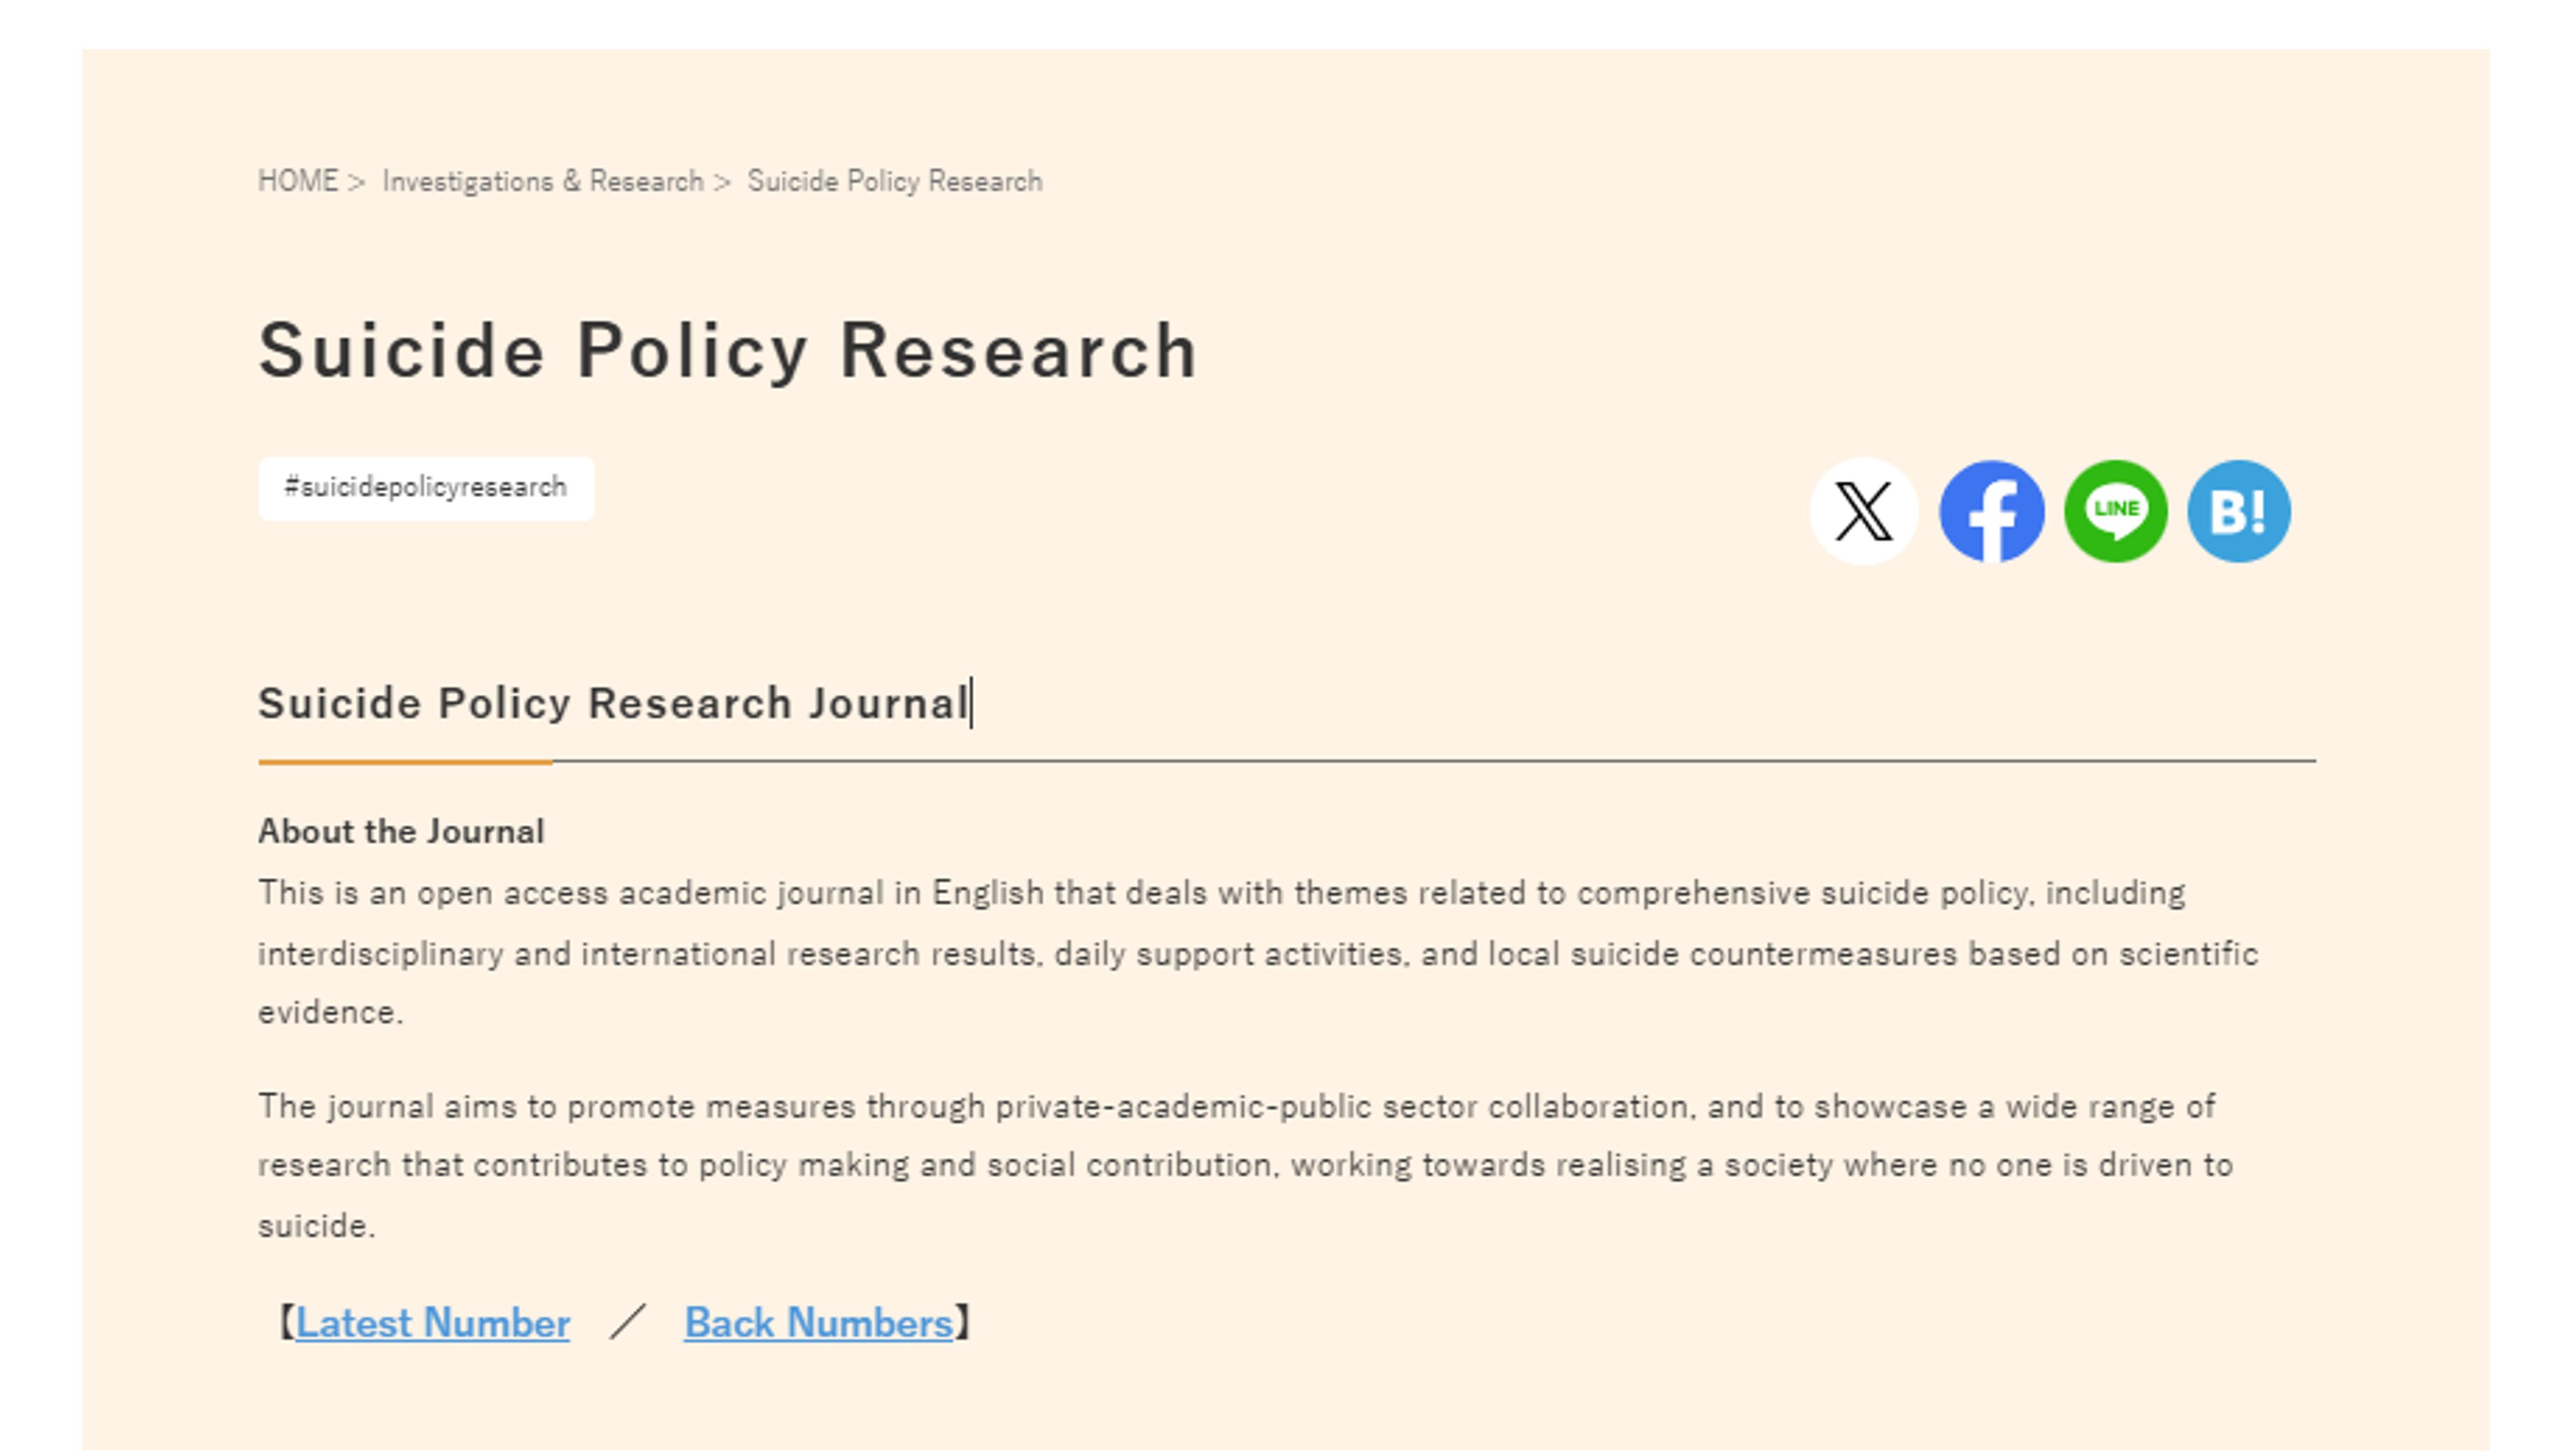Click the About the Journal subheading
Viewport: 2576px width, 1454px height.
(401, 831)
